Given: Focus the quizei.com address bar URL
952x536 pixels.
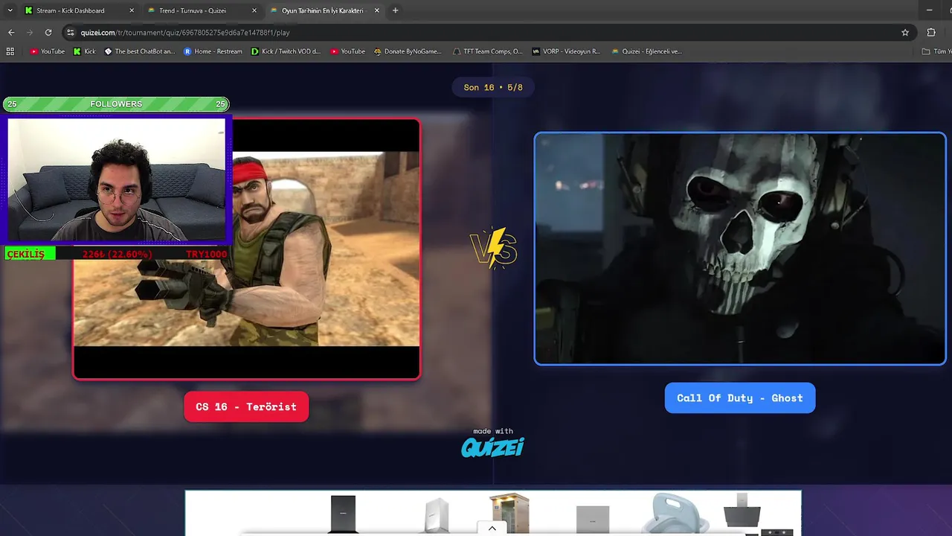Looking at the screenshot, I should pyautogui.click(x=184, y=33).
